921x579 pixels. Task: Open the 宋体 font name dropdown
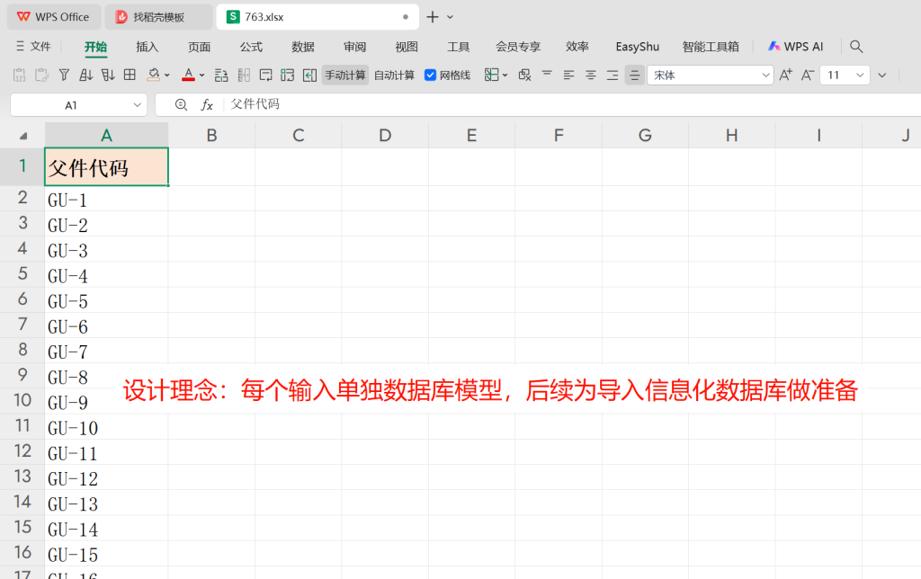pos(766,76)
